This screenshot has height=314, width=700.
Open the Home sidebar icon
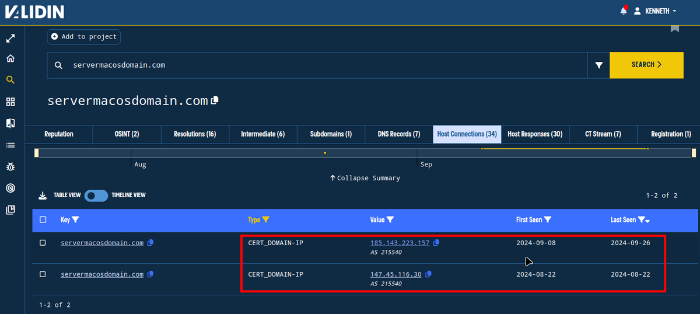tap(10, 59)
